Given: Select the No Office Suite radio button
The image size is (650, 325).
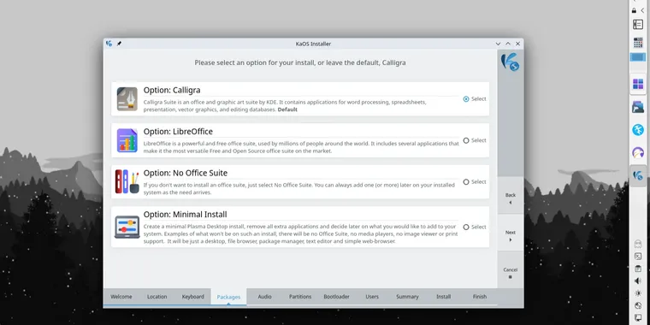Looking at the screenshot, I should [x=466, y=182].
